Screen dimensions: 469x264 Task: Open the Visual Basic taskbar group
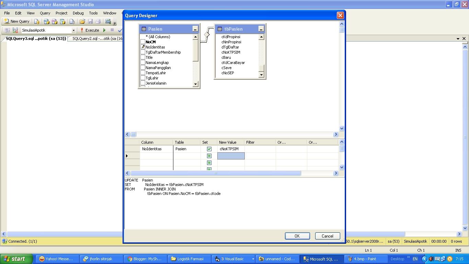click(233, 259)
